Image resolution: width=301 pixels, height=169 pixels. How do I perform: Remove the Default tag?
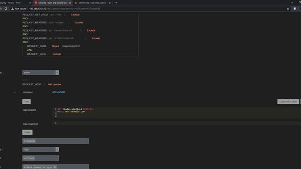(25, 159)
